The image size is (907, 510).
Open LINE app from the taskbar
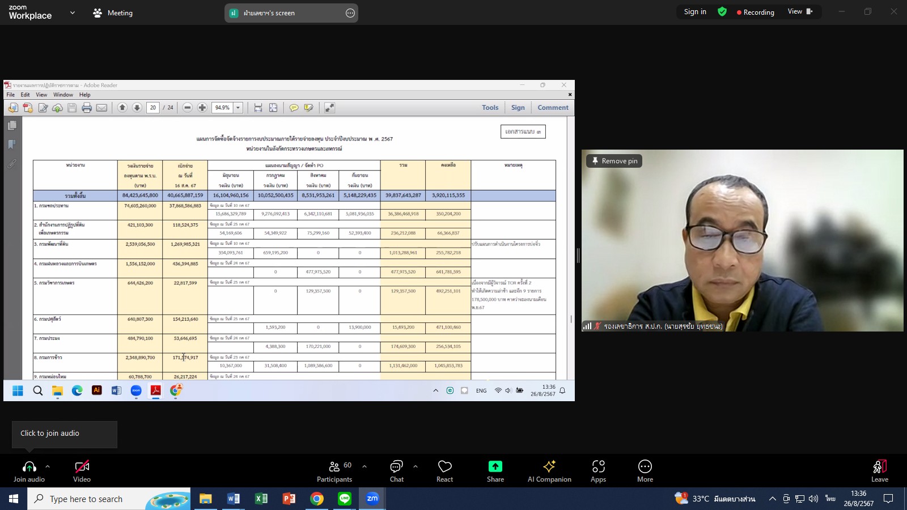345,499
